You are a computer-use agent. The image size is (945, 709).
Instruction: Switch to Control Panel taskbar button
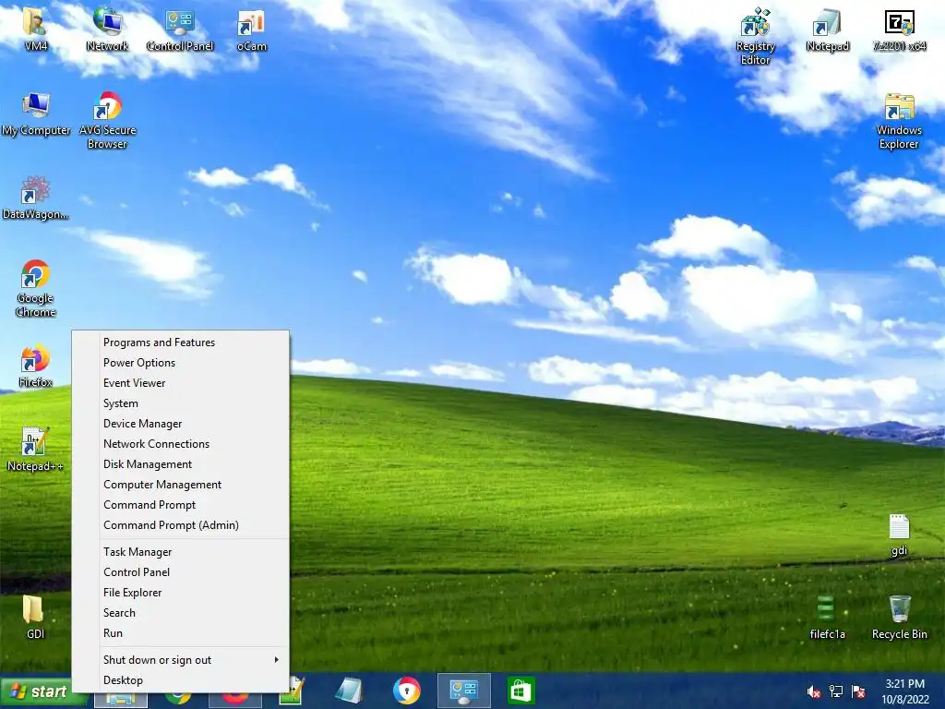[x=464, y=691]
